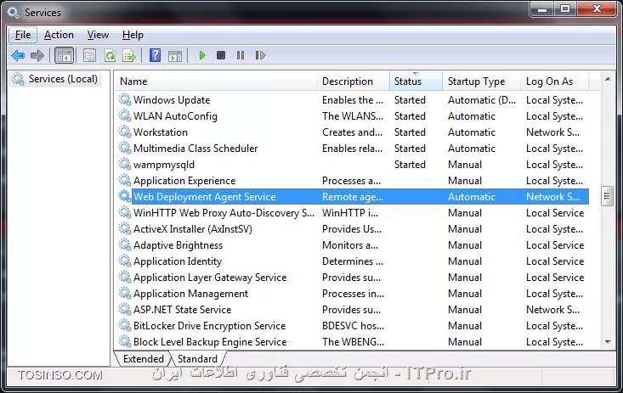This screenshot has height=393, width=623.
Task: Click the Back arrow toolbar icon
Action: [x=18, y=55]
